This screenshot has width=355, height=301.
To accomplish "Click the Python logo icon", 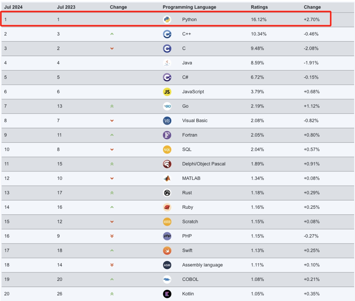I will point(167,20).
